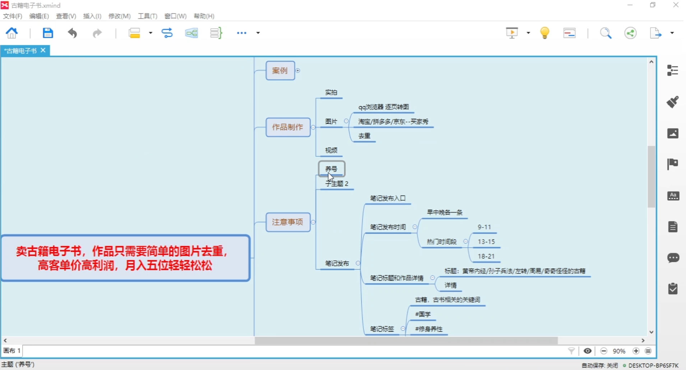Expand the 案例 topic with its plus button

298,71
